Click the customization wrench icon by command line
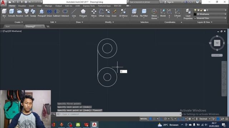This screenshot has height=128, width=229. (54, 114)
